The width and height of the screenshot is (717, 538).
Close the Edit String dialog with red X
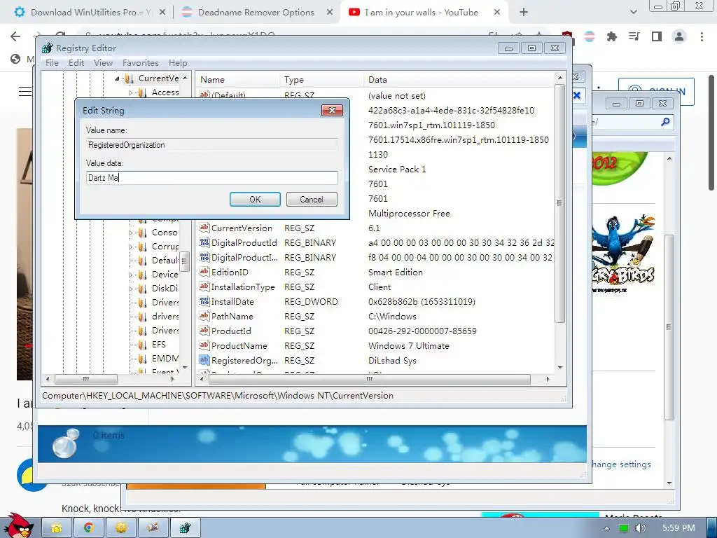pos(333,110)
